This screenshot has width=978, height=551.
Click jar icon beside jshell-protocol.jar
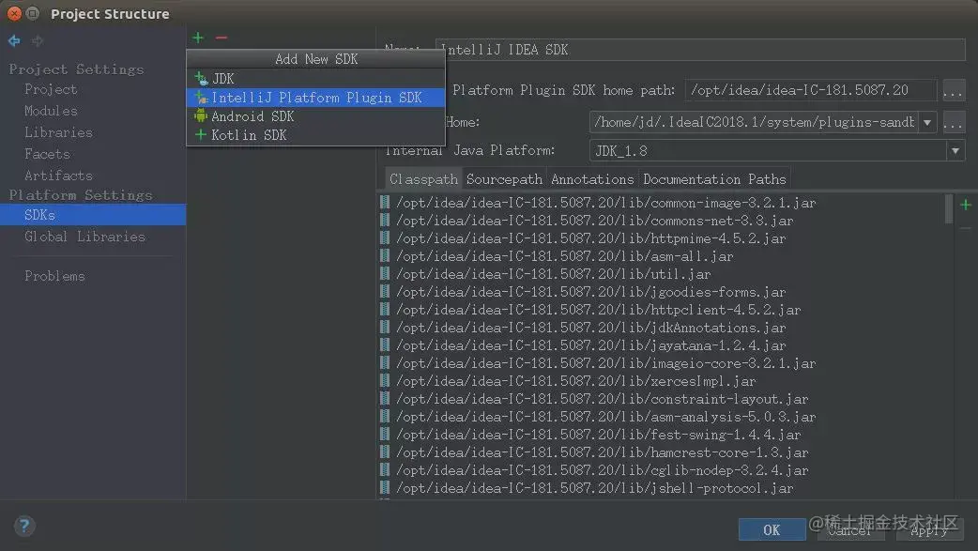(385, 487)
